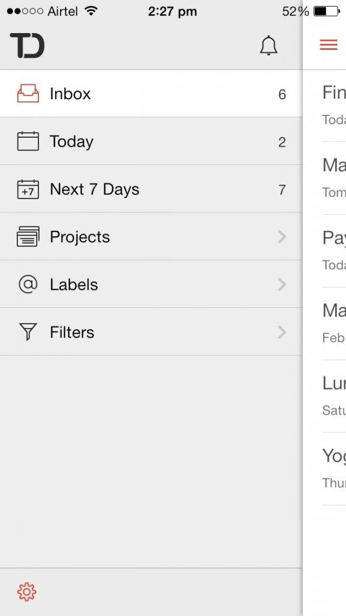Tap the iOS battery indicator
346x616 pixels.
[327, 11]
